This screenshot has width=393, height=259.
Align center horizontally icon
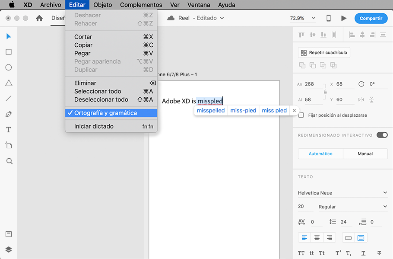tap(362, 35)
